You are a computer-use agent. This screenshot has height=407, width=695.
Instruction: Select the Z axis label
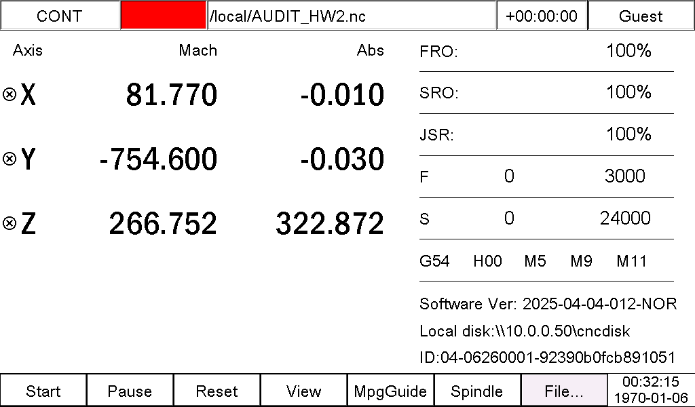[29, 223]
